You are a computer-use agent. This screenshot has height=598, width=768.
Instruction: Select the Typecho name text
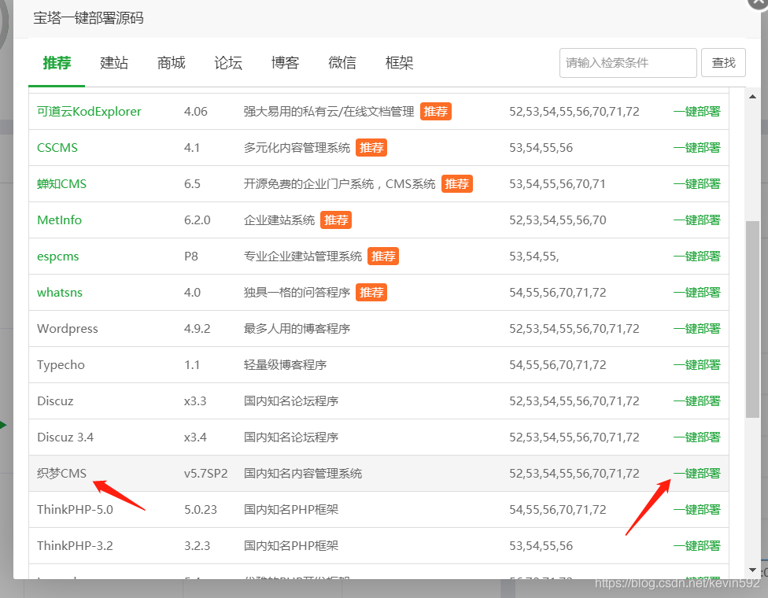61,365
